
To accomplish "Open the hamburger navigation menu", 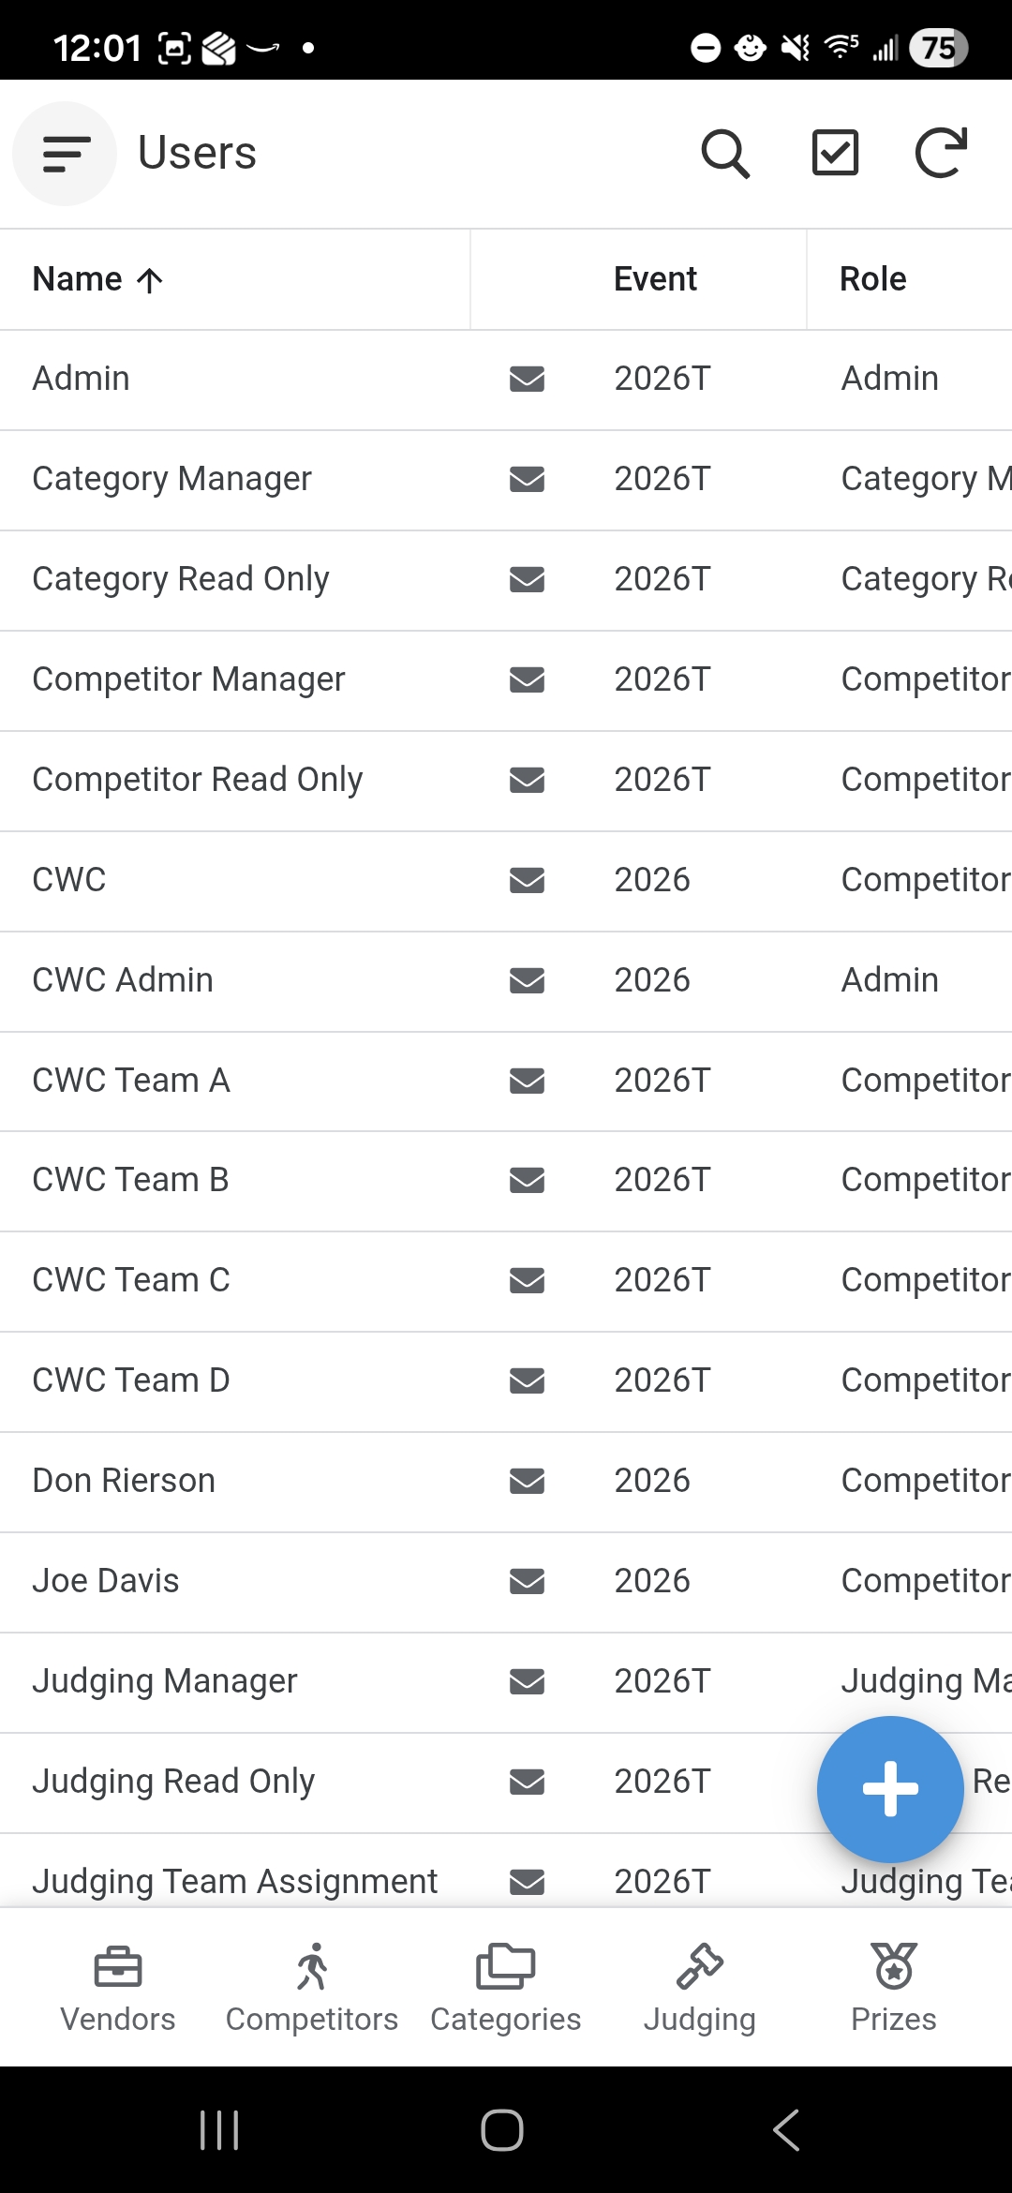I will pos(66,154).
